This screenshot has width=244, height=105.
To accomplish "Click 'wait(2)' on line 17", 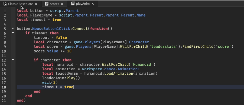I will coord(50,83).
